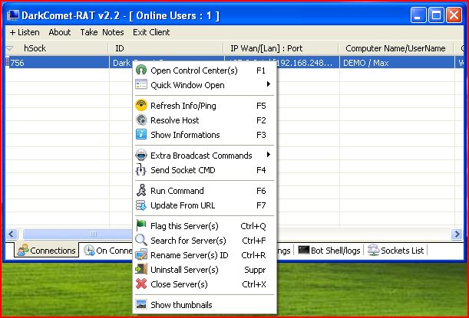
Task: Select the hSock cell showing 756
Action: tap(58, 63)
